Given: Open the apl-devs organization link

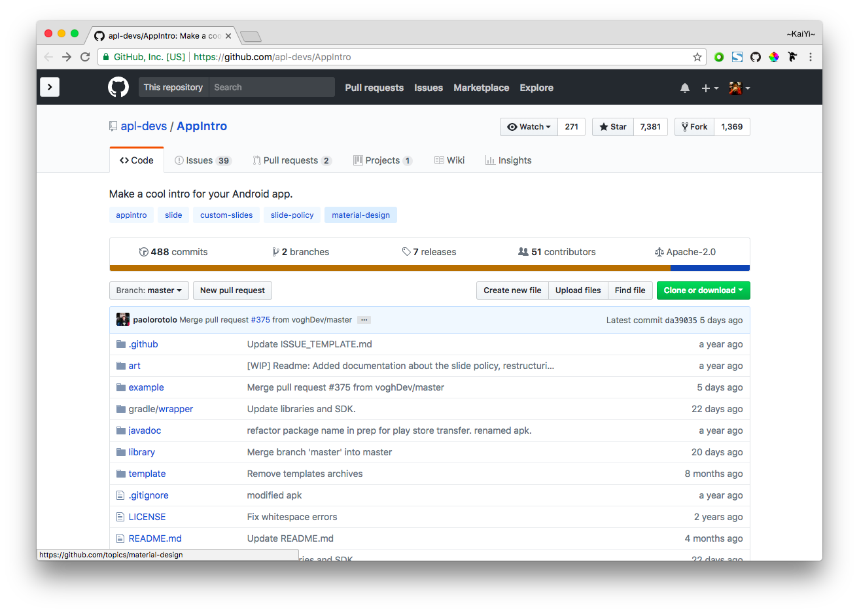Looking at the screenshot, I should [144, 126].
